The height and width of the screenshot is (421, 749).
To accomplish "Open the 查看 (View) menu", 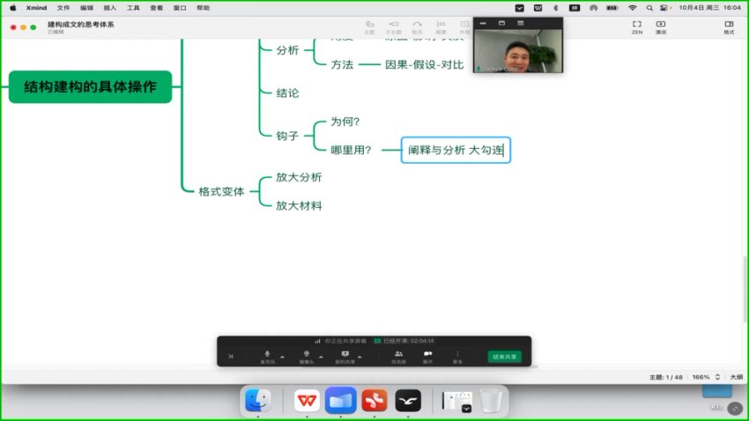I will (x=156, y=7).
